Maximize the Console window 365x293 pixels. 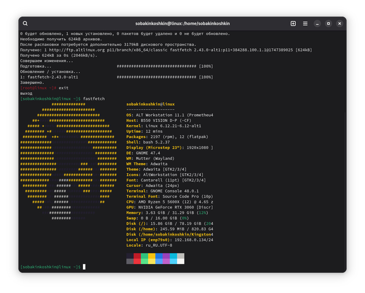click(x=328, y=23)
